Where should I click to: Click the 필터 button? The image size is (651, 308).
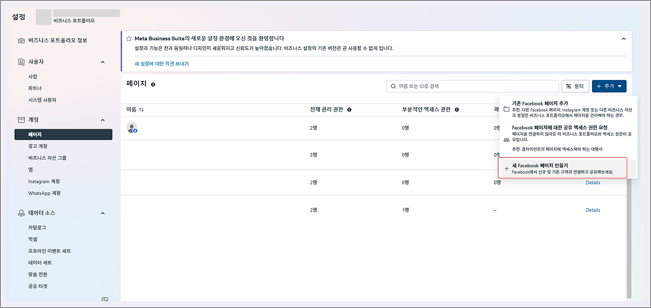point(575,87)
